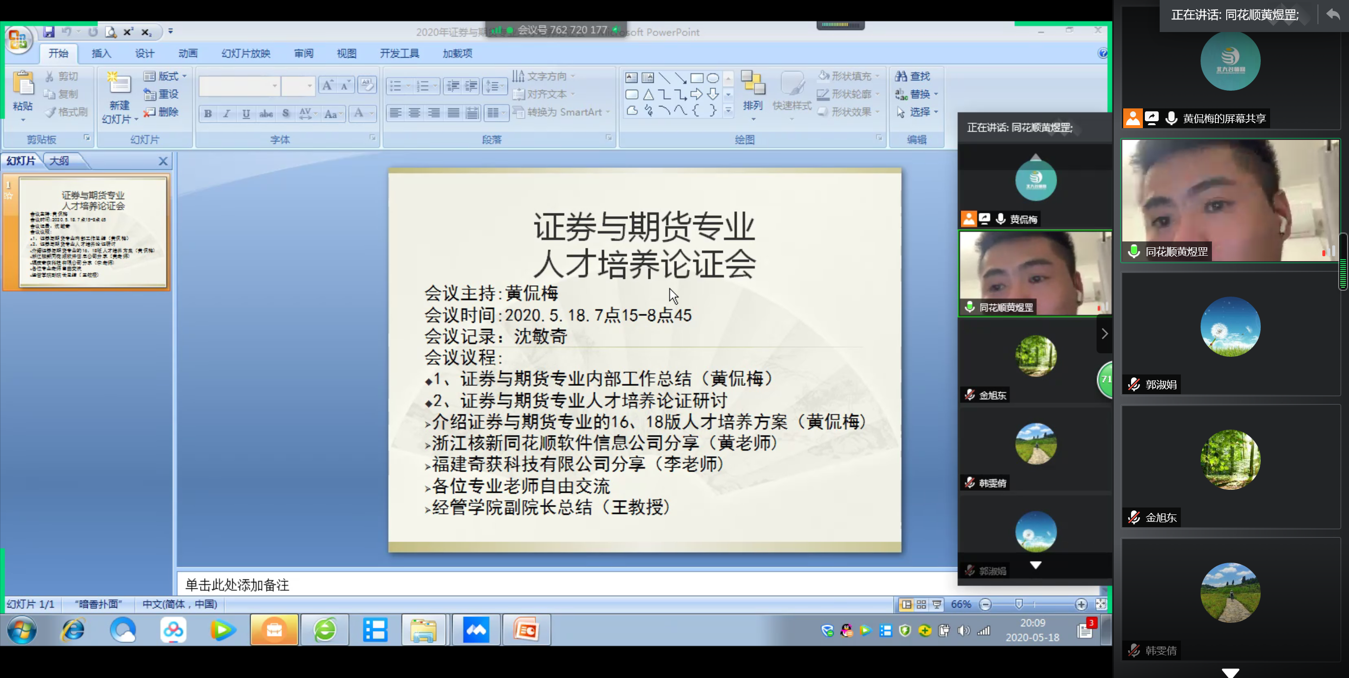This screenshot has width=1349, height=678.
Task: Click the Italic formatting button
Action: point(226,113)
